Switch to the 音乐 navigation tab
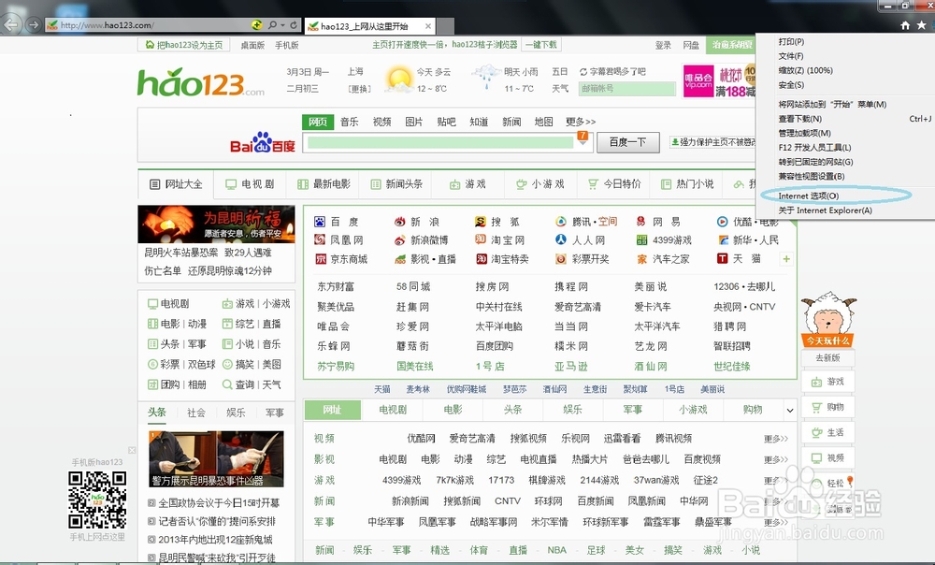 pos(348,121)
